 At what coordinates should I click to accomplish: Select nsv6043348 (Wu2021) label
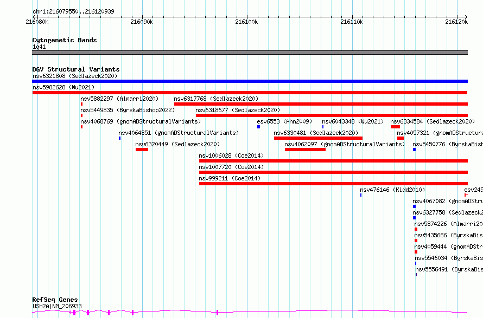[353, 121]
